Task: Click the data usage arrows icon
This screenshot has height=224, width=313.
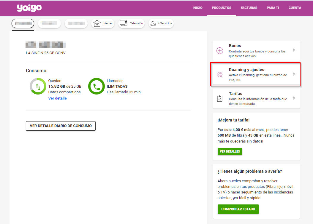Action: pyautogui.click(x=38, y=87)
